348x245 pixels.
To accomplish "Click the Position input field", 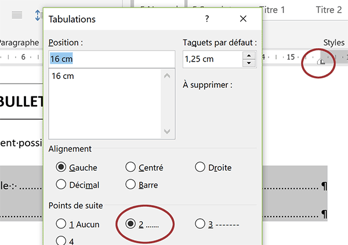I will click(111, 59).
